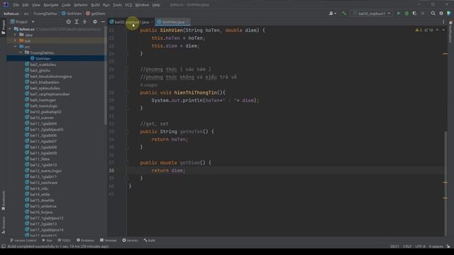Open Version Control tool window
454x255 pixels.
23,240
